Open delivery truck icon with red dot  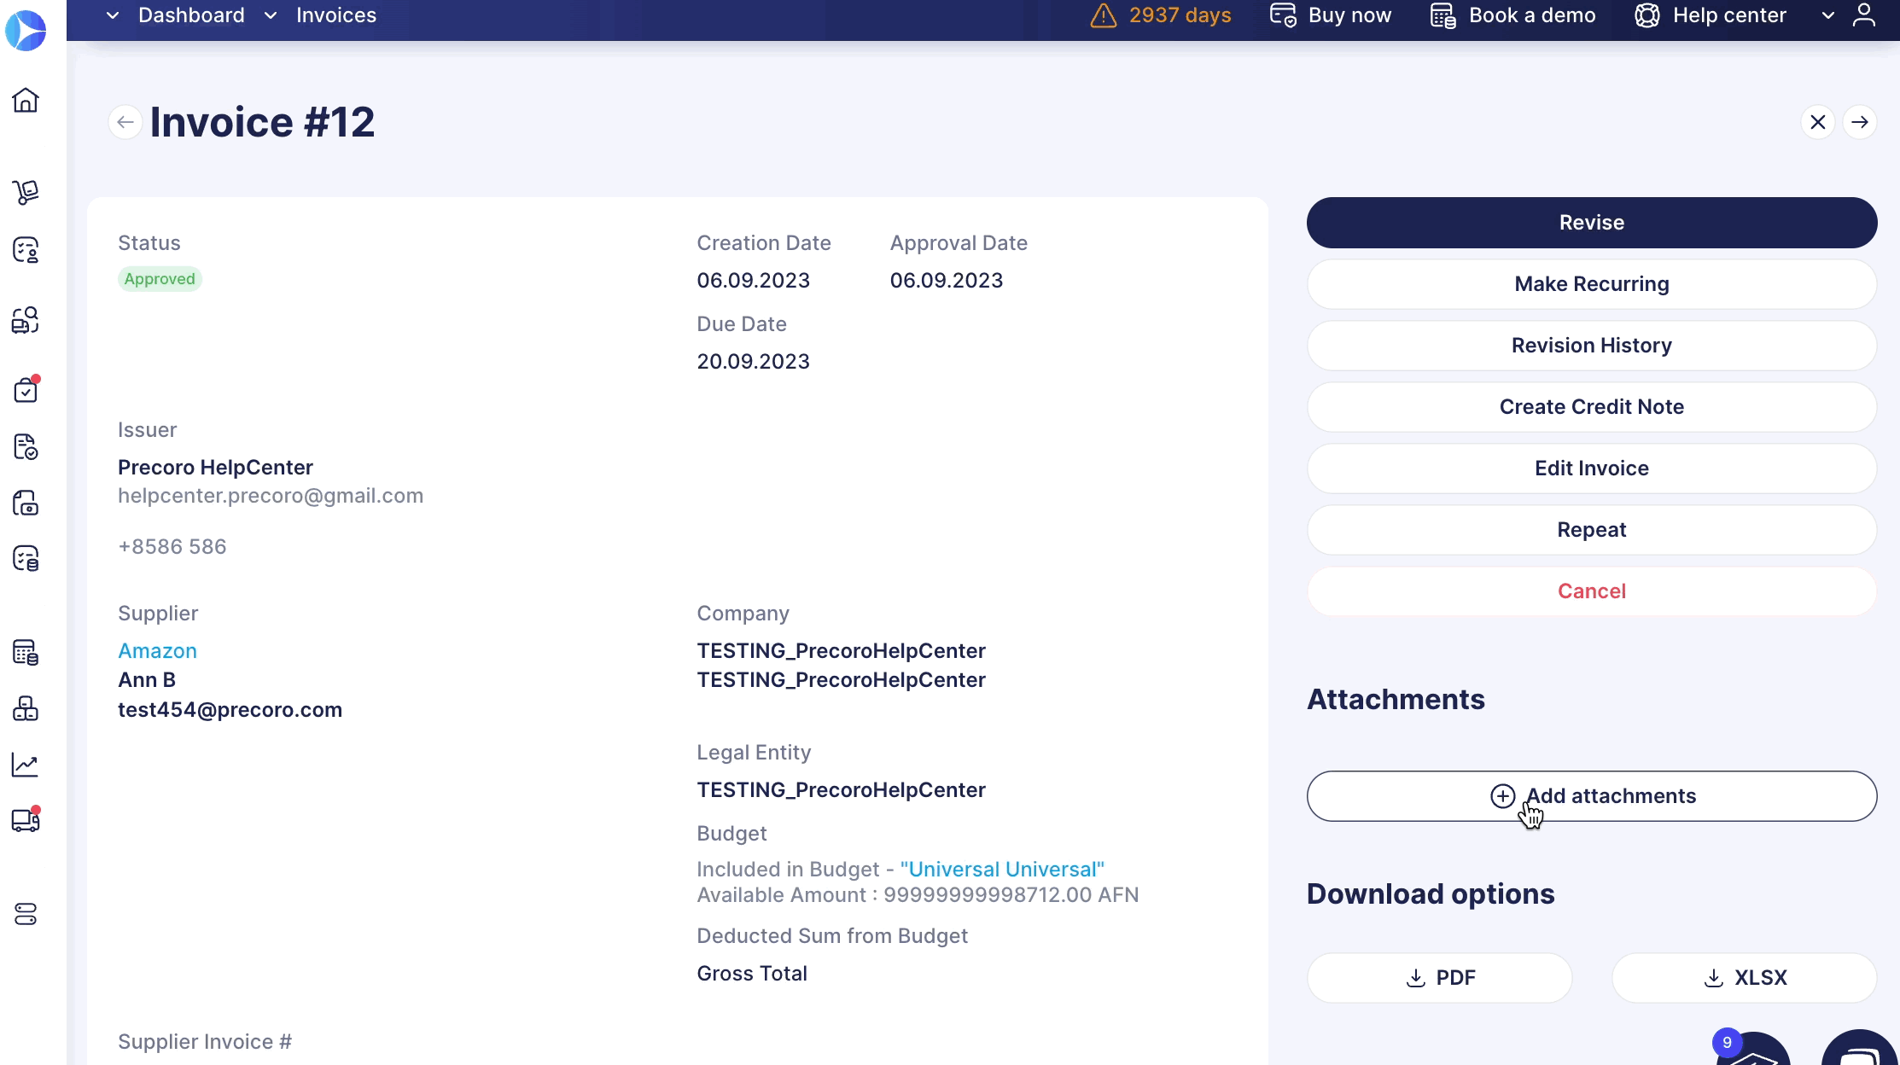pos(26,820)
